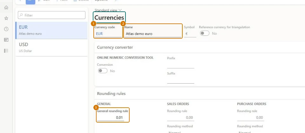The height and width of the screenshot is (133, 305).
Task: Click Sales orders Rounding rule field
Action: coord(180,118)
